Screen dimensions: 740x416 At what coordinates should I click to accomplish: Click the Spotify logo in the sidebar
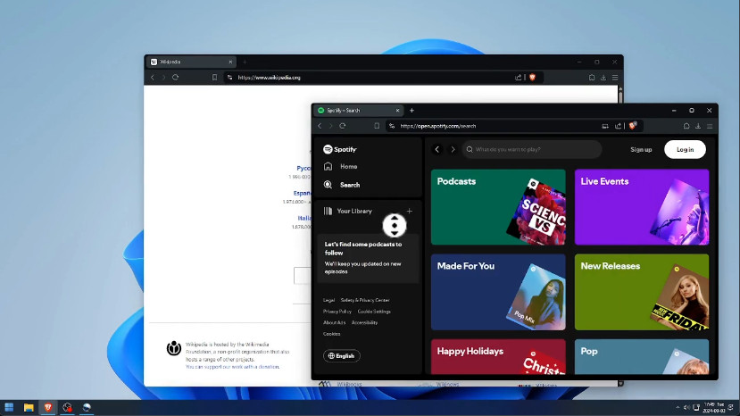pos(340,149)
